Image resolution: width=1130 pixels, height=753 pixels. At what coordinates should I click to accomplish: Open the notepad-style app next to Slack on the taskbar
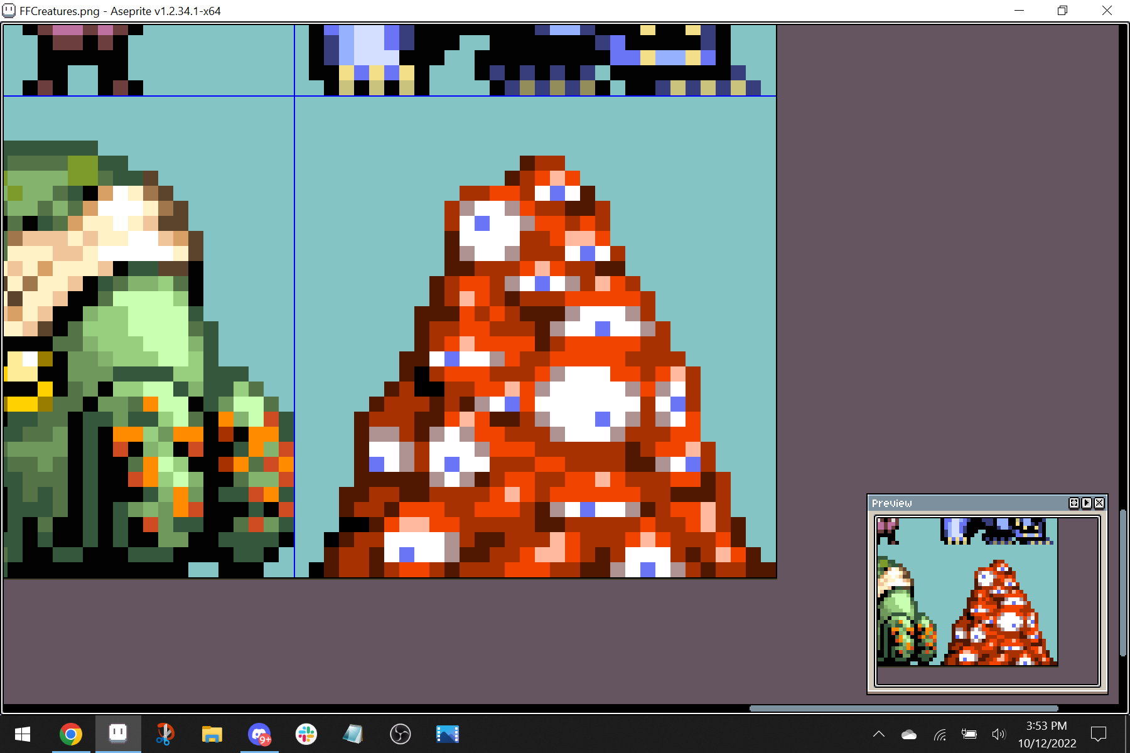click(x=353, y=734)
